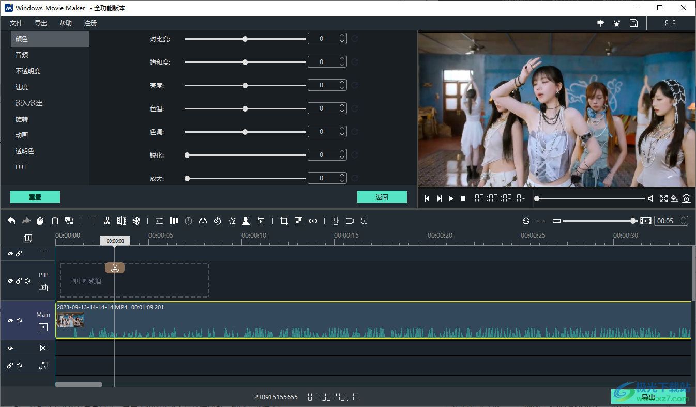
Task: Mute the PIP track speaker icon
Action: point(28,281)
